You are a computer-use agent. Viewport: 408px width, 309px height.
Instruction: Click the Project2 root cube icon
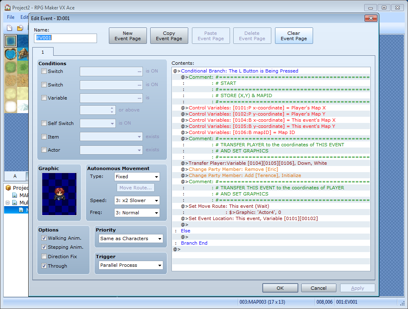tap(8, 188)
